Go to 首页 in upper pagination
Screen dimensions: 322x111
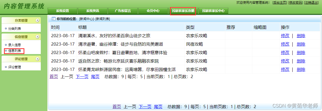54,77
